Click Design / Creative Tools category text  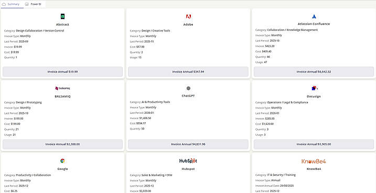click(156, 31)
